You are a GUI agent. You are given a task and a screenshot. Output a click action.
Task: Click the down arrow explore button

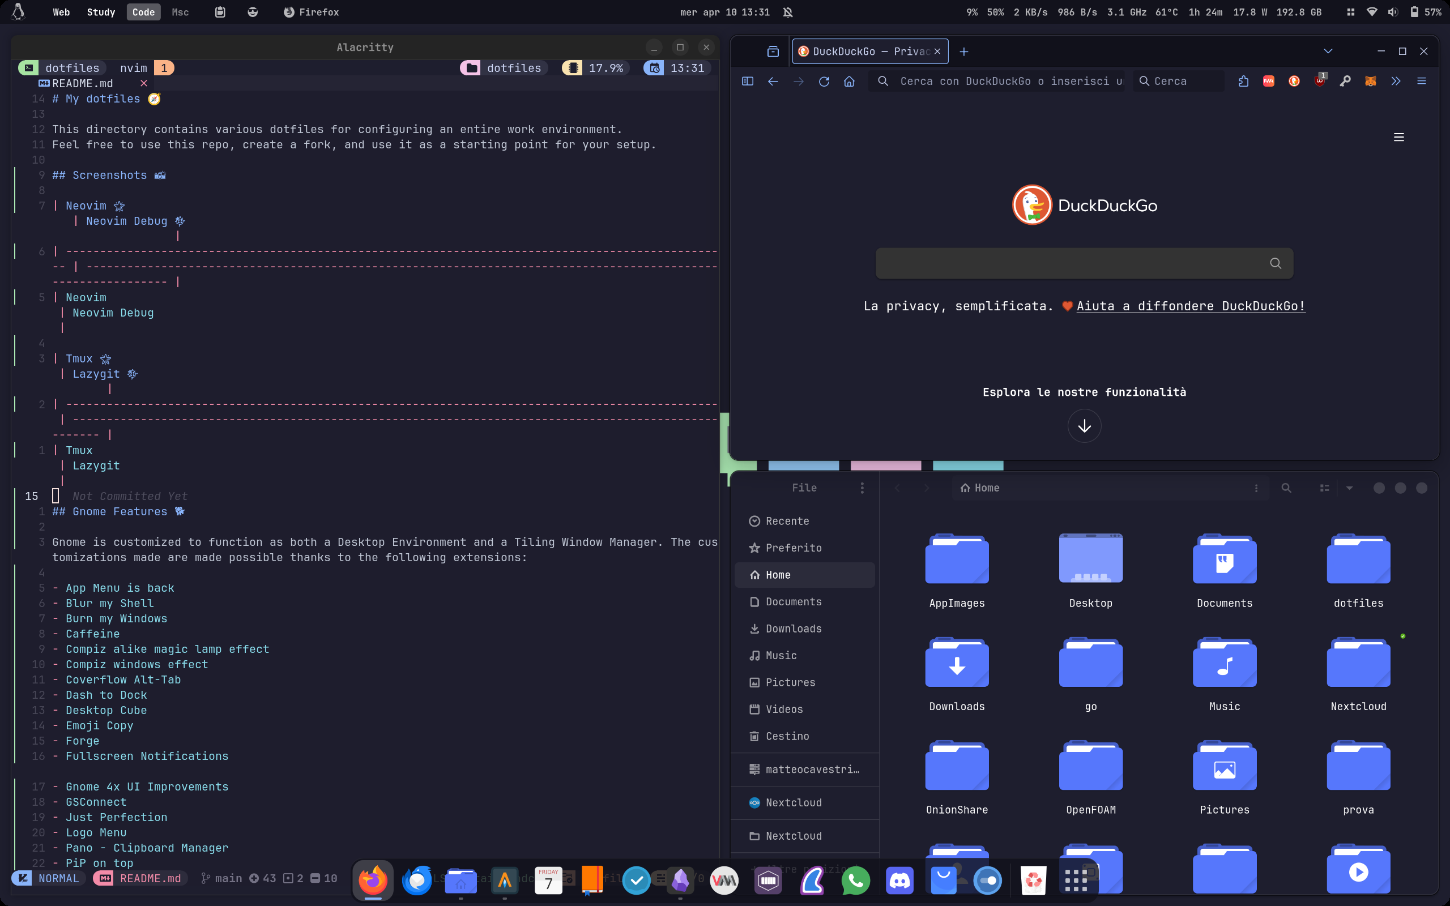[1084, 426]
